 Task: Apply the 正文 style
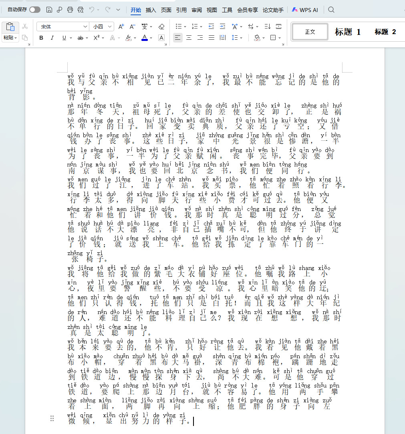pyautogui.click(x=310, y=32)
